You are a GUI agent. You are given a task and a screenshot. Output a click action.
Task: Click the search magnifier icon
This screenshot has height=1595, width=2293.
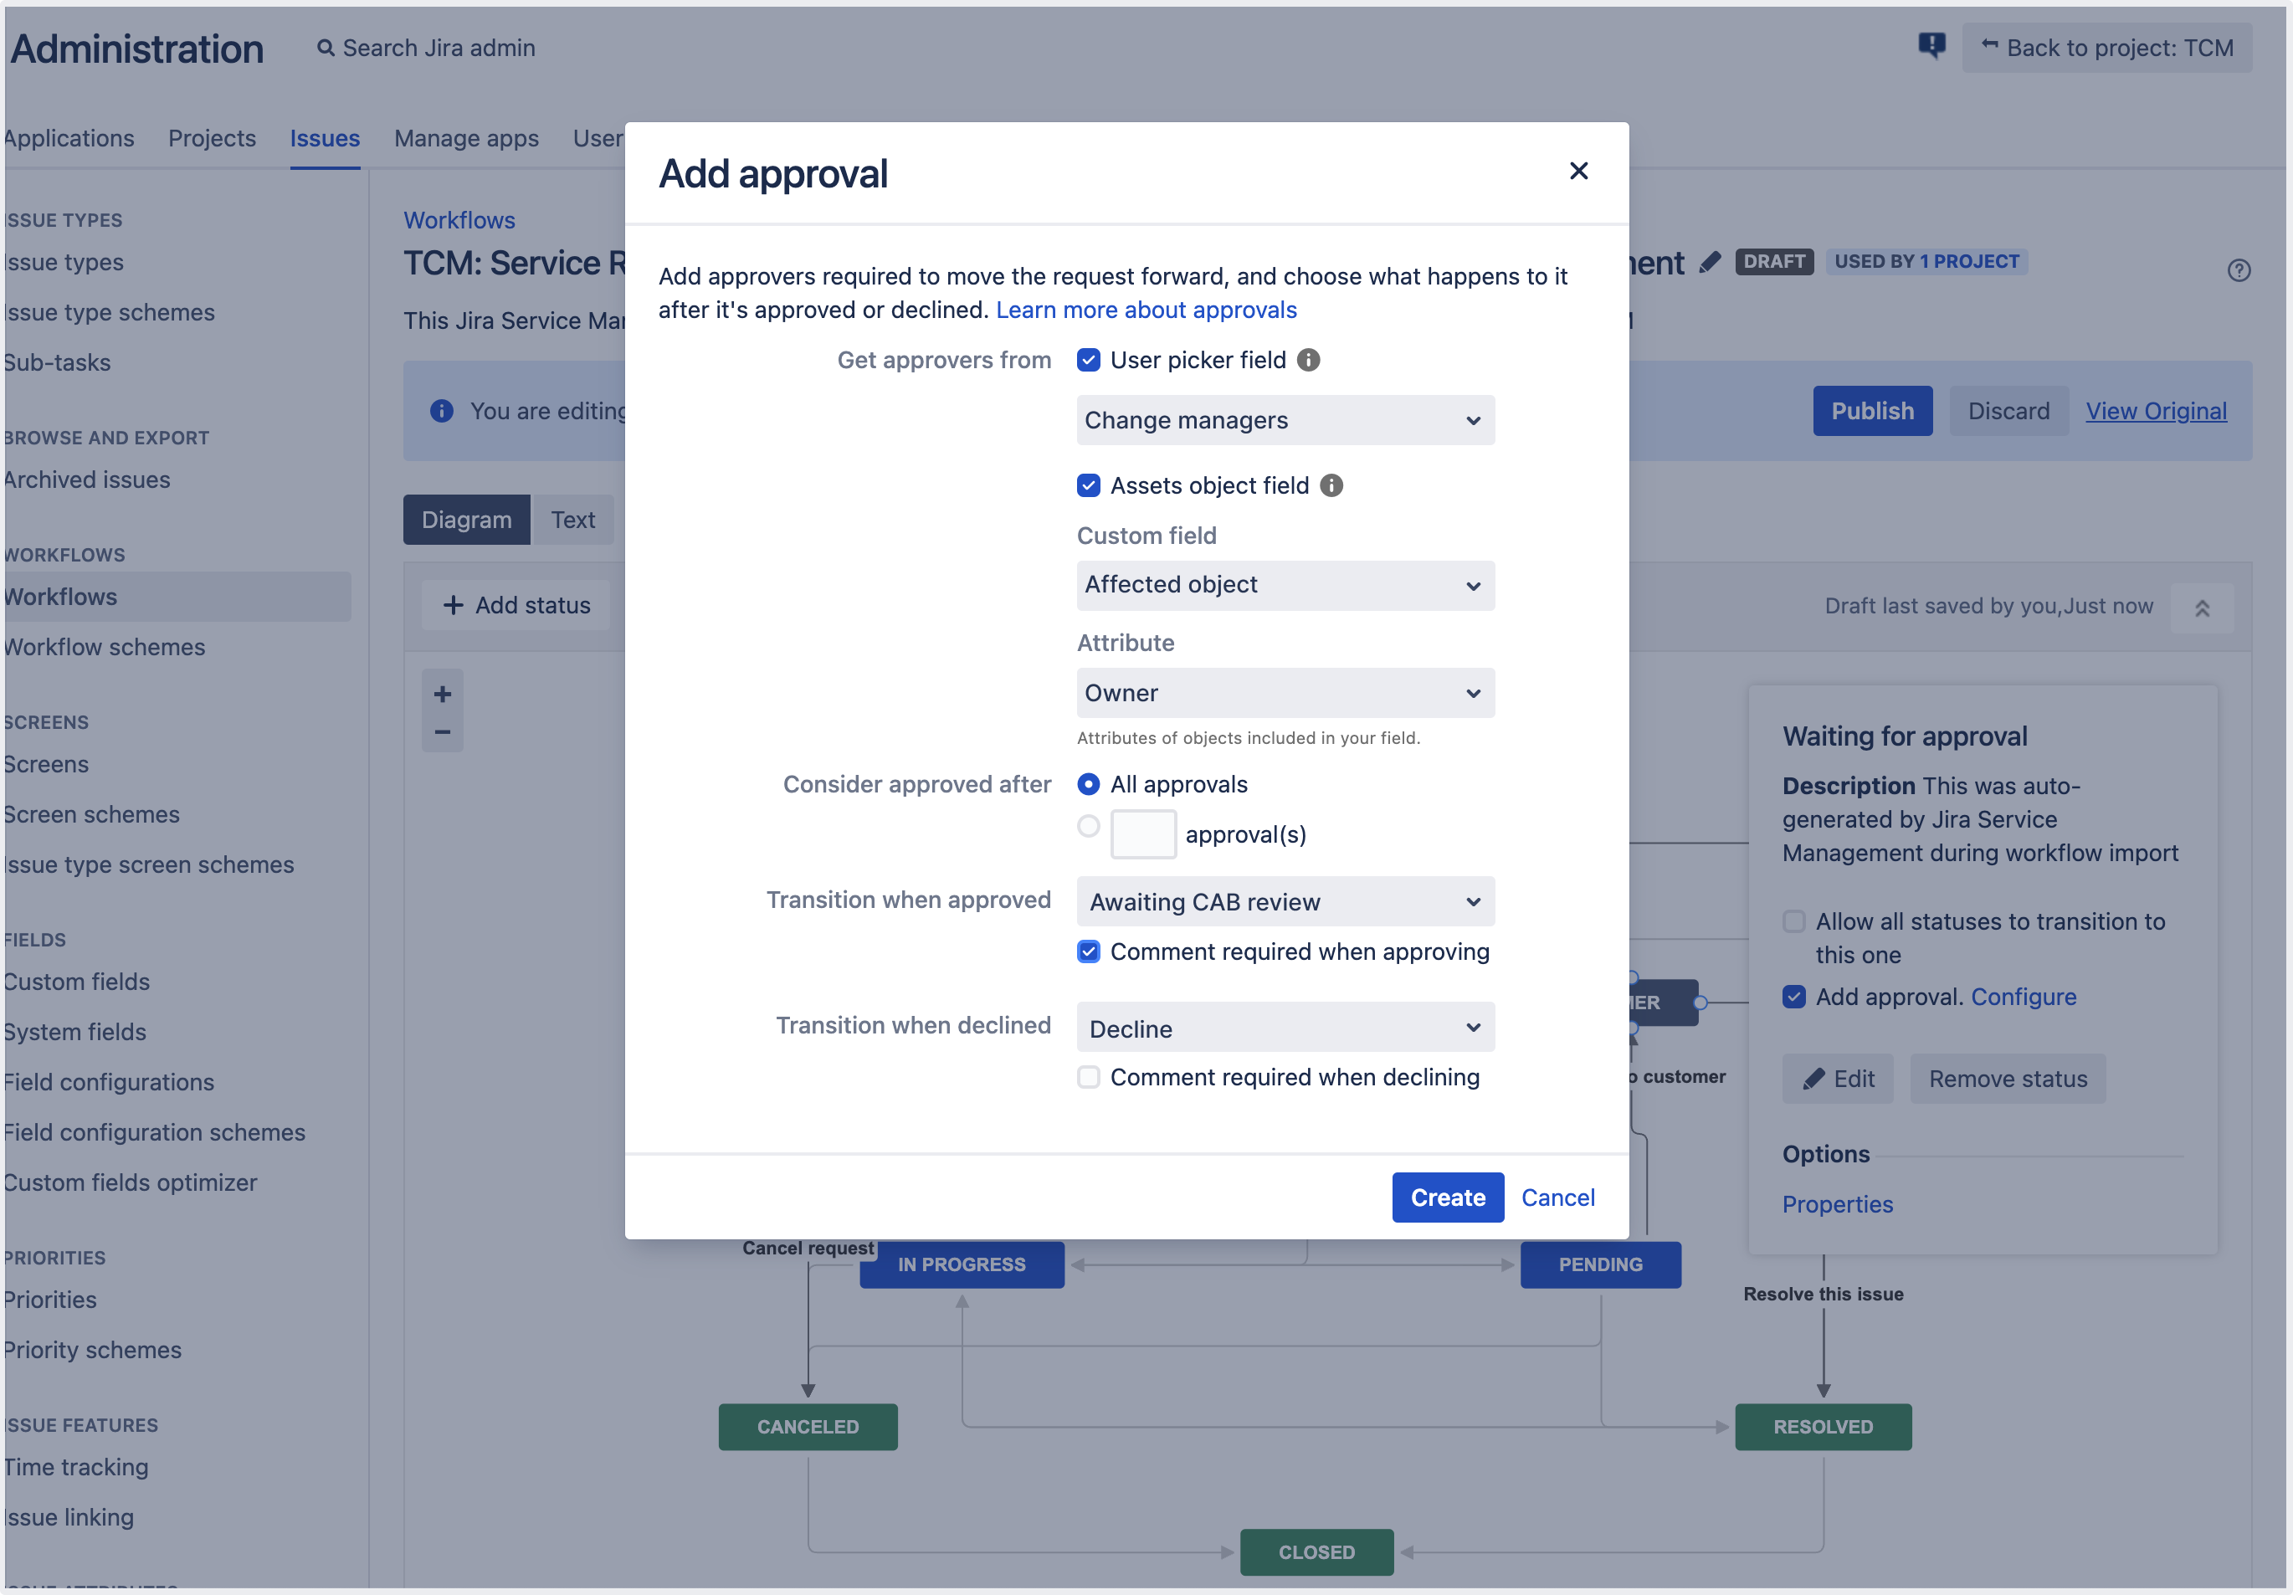pyautogui.click(x=326, y=48)
